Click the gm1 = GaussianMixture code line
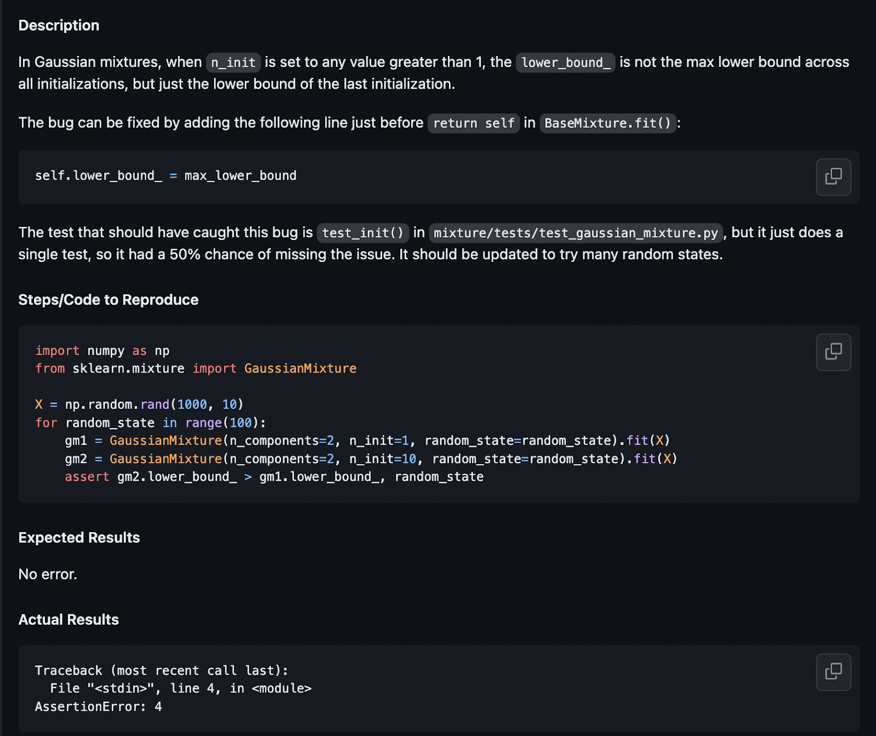Viewport: 876px width, 736px height. (367, 441)
